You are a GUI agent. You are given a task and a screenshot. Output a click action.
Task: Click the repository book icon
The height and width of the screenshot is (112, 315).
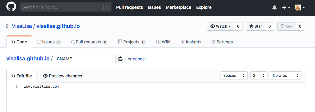pos(8,26)
